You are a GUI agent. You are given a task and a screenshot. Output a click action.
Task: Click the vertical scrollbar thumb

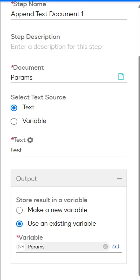[x=139, y=166]
